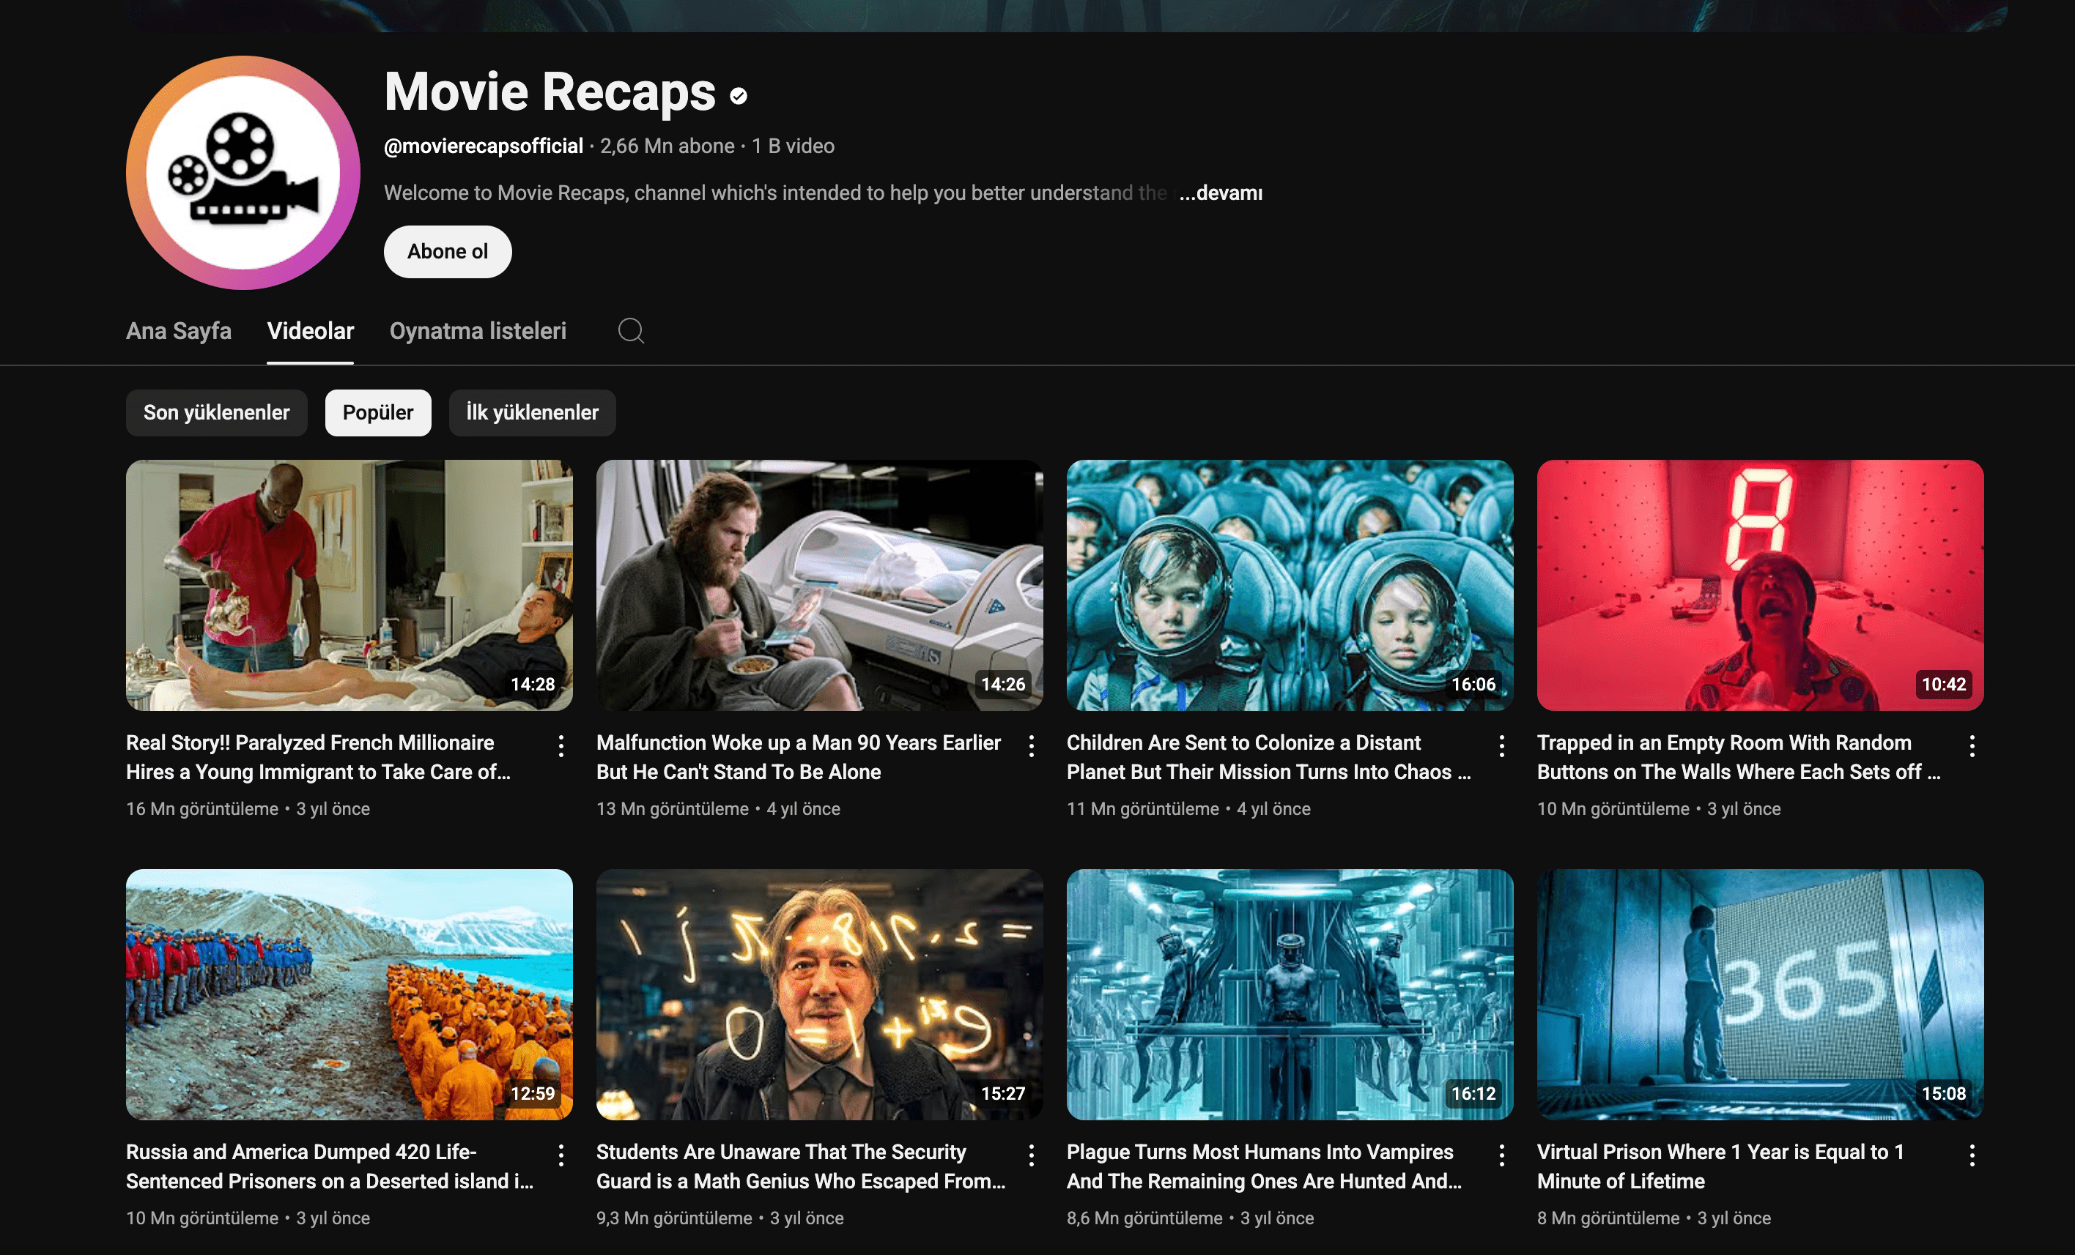Click the 11 Mn görüntüleme view count

(1143, 809)
